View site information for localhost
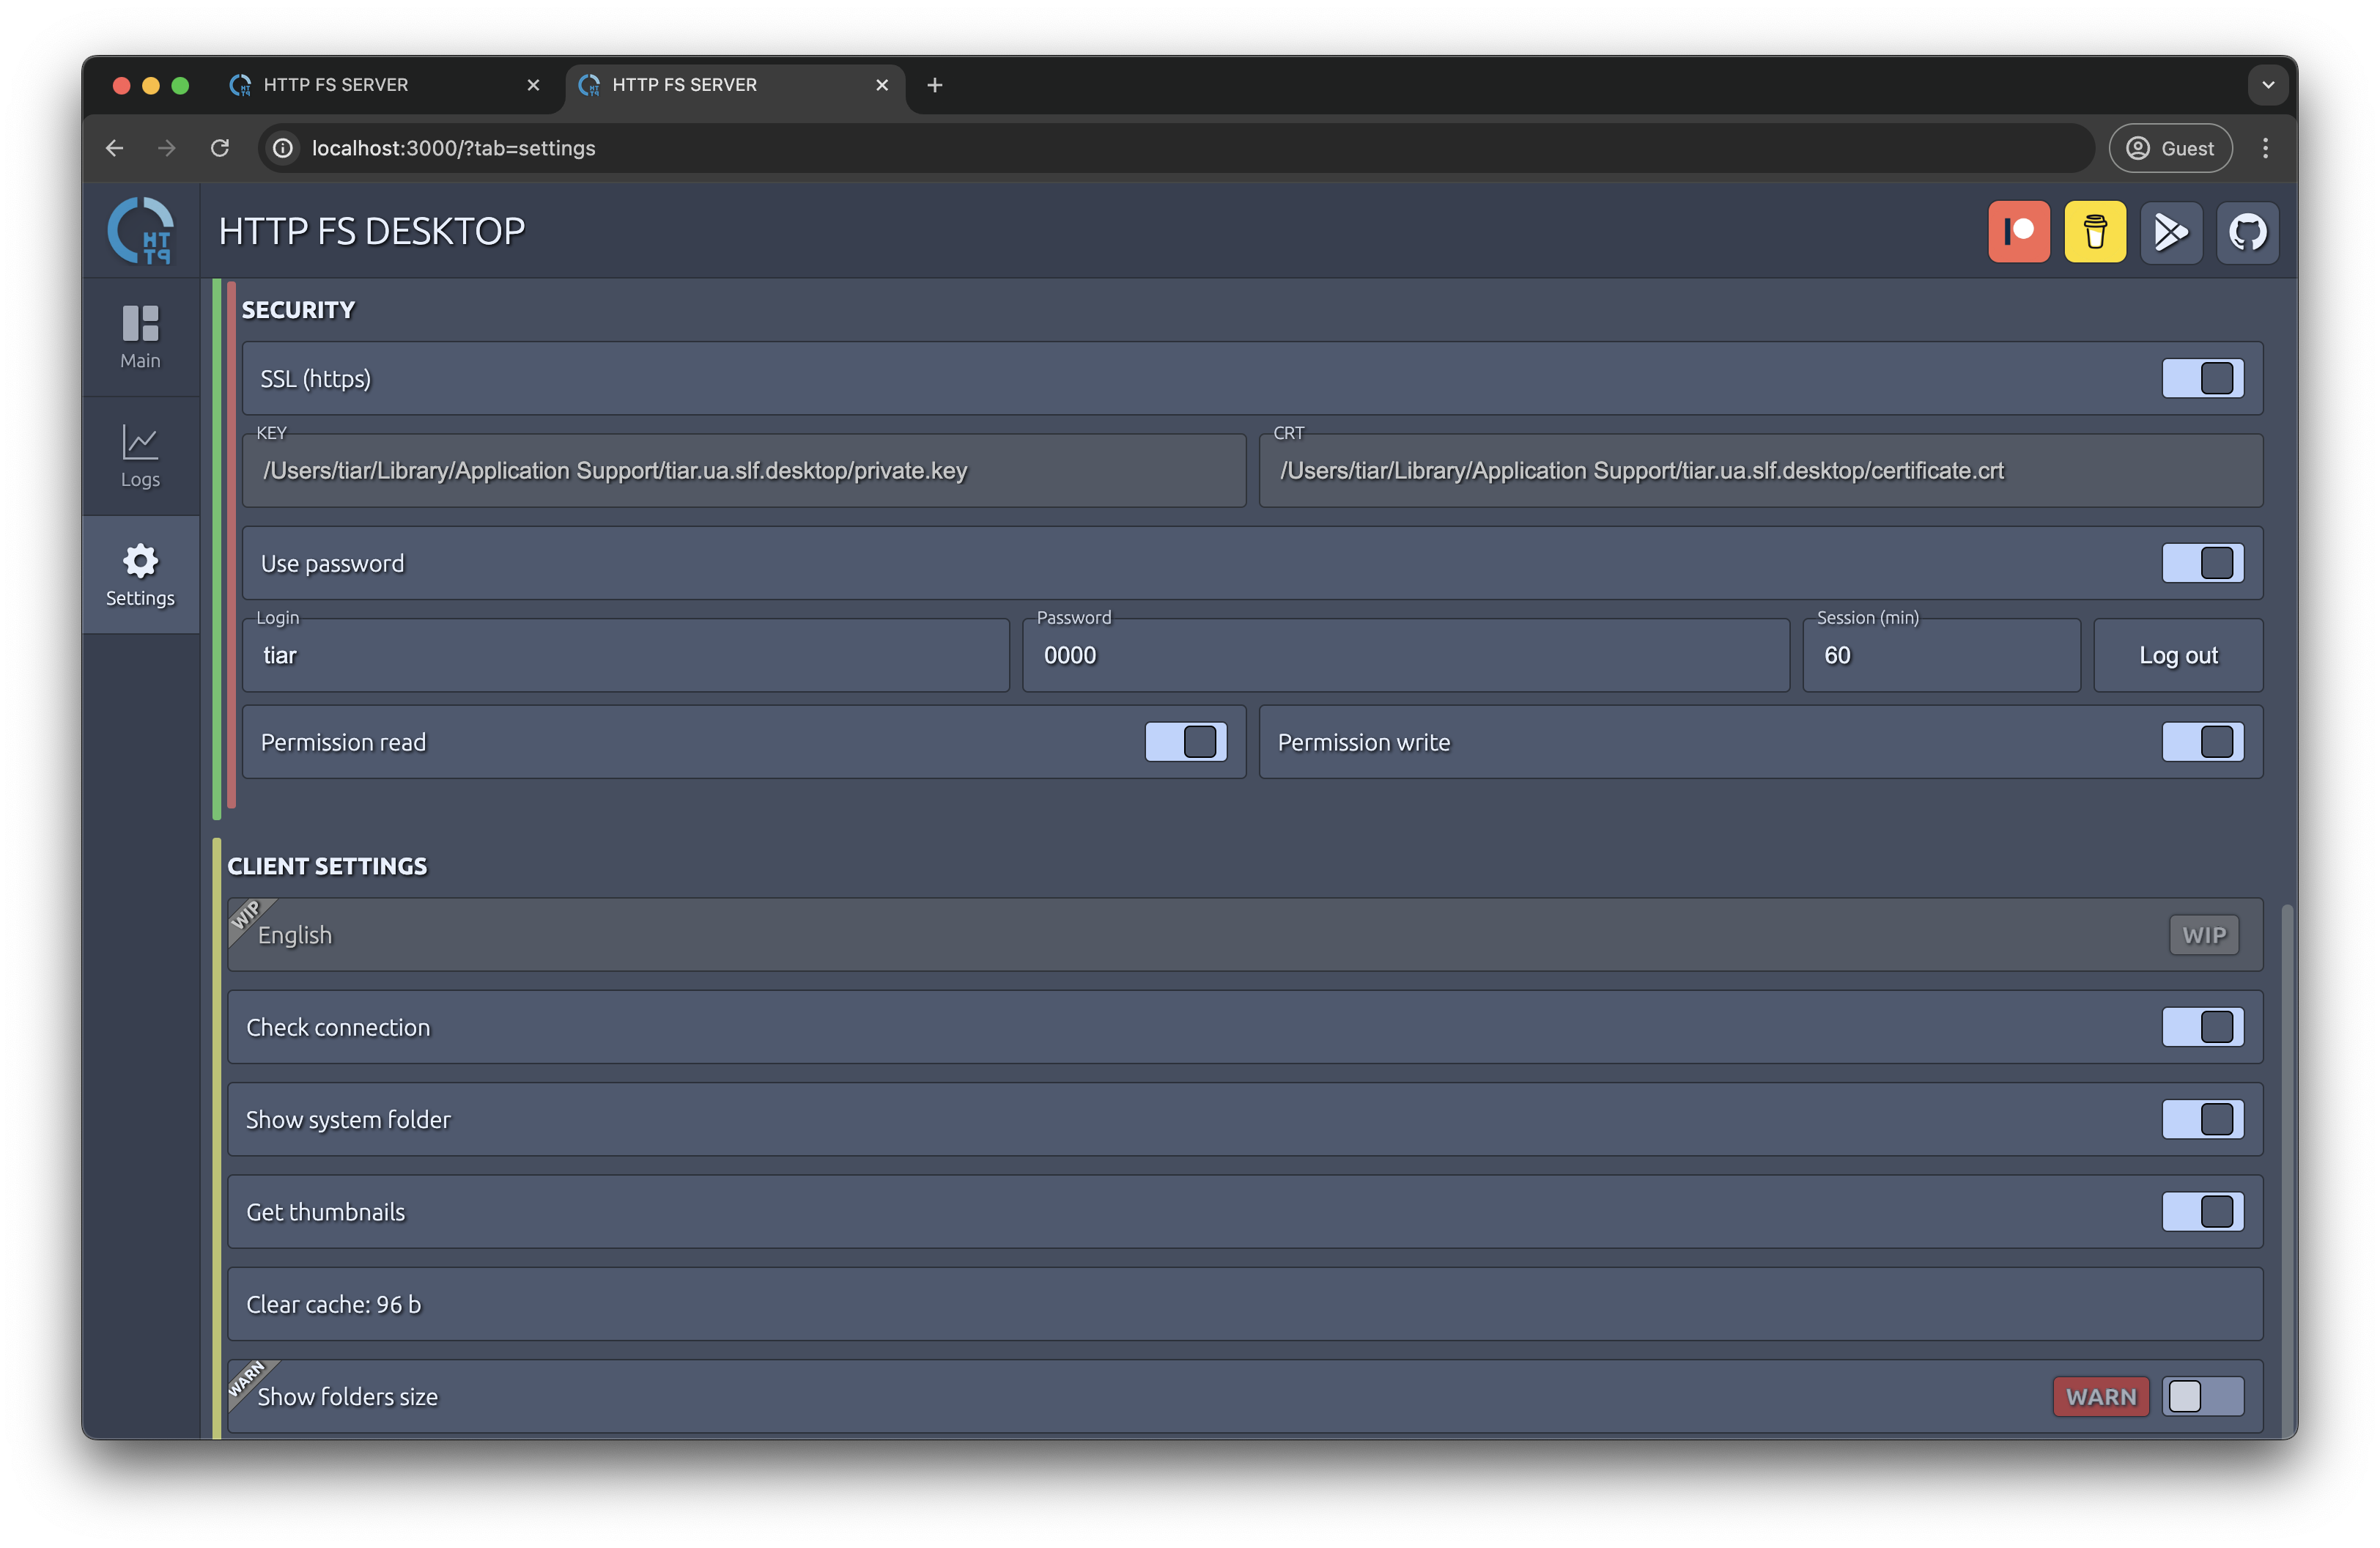The height and width of the screenshot is (1548, 2380). tap(284, 148)
